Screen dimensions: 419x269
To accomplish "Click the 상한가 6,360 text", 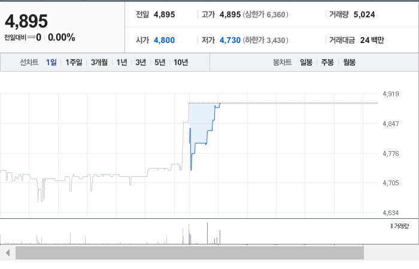I will [x=265, y=14].
